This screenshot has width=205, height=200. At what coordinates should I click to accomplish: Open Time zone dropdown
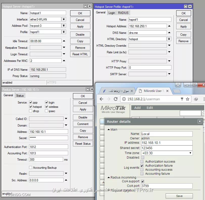tap(190, 153)
